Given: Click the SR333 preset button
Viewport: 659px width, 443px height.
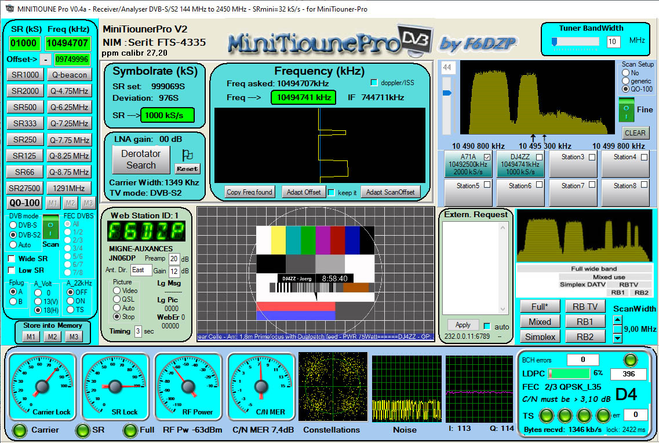Looking at the screenshot, I should pos(26,123).
